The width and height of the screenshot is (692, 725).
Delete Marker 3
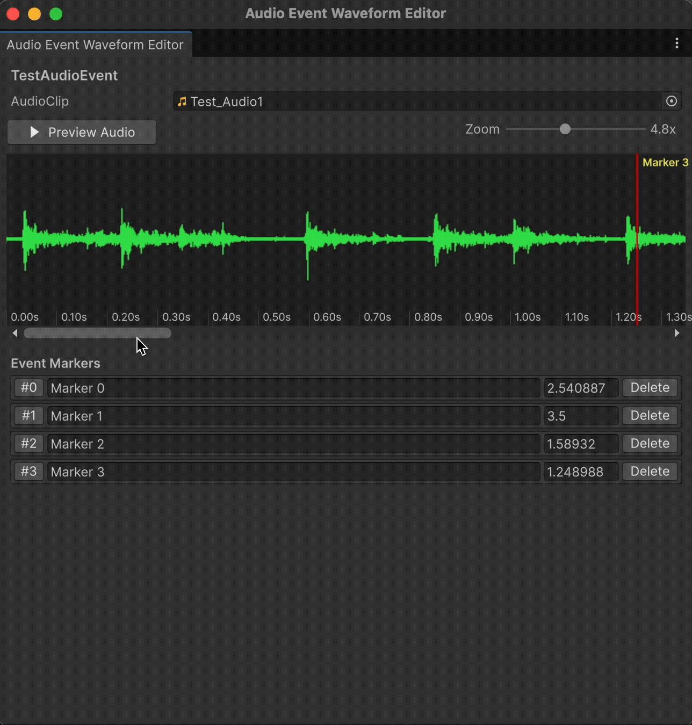pos(650,472)
